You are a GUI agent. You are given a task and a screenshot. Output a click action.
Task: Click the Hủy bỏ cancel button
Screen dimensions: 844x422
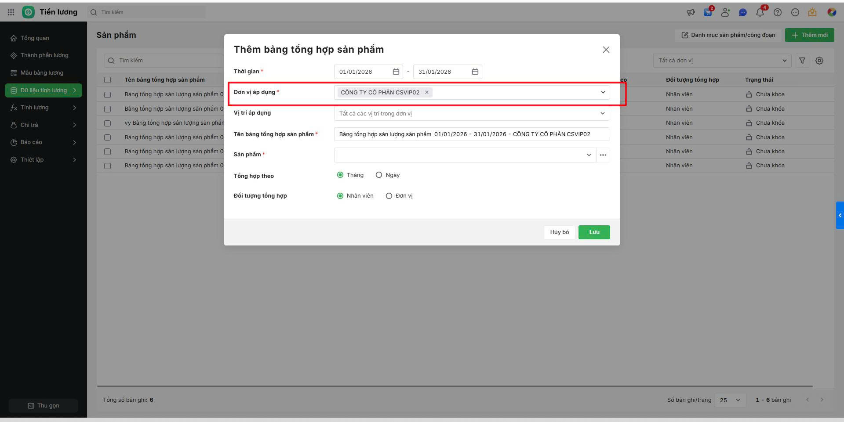coord(559,232)
